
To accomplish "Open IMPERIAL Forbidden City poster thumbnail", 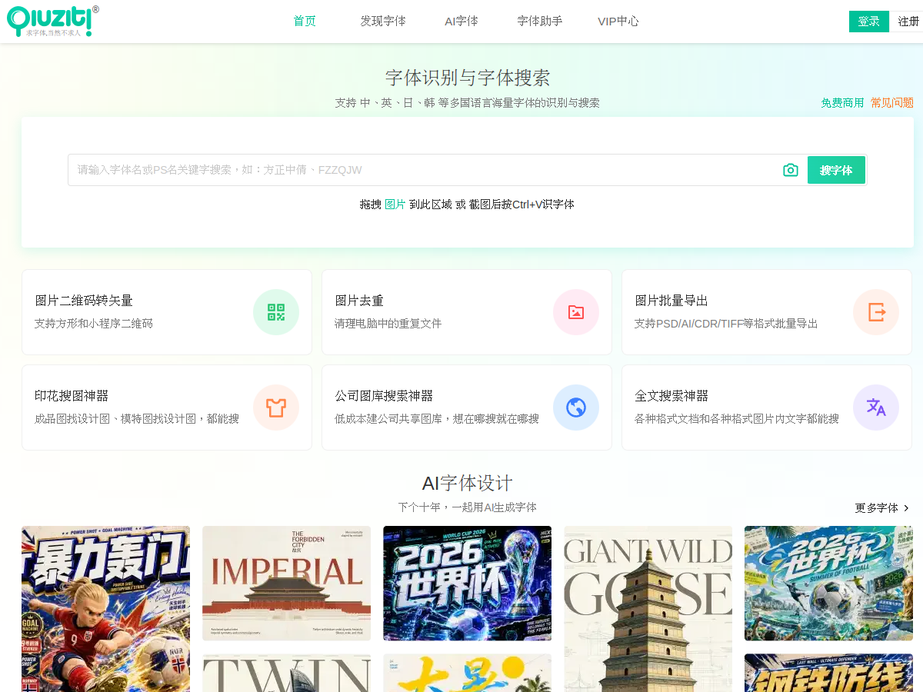I will [286, 583].
